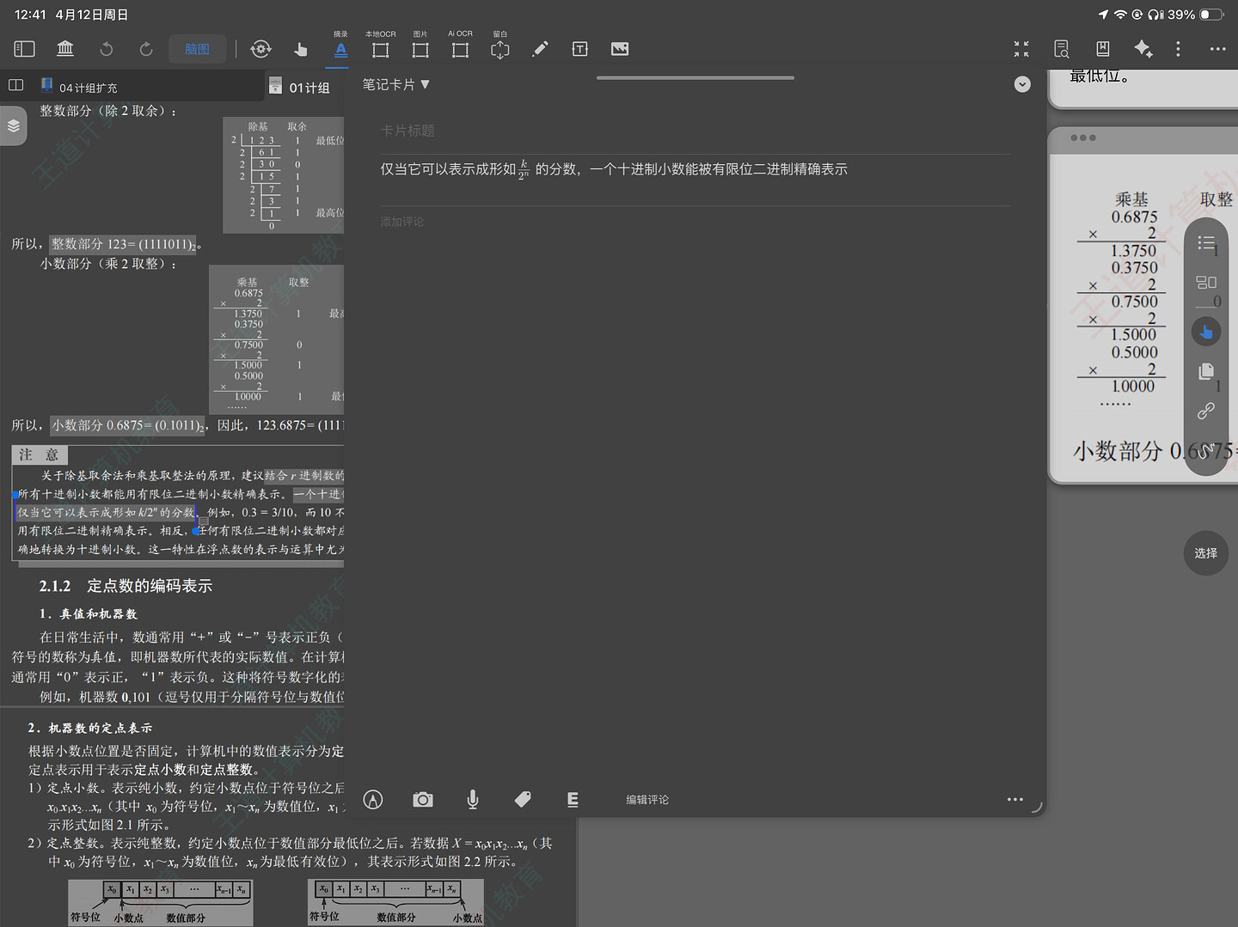
Task: Select the 摘录 excerpt highlight tool
Action: [x=340, y=48]
